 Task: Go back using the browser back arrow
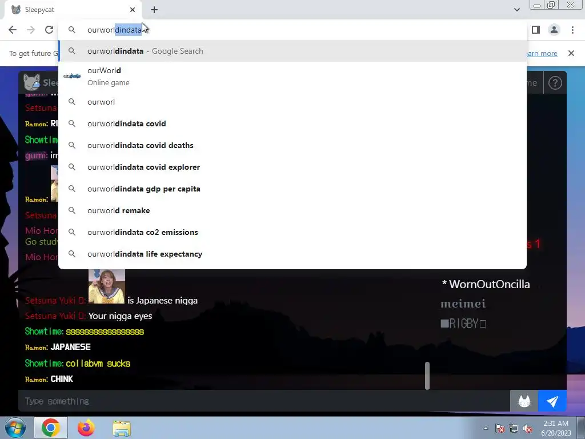tap(13, 30)
